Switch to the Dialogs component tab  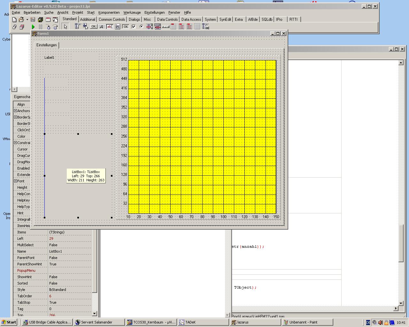[134, 19]
